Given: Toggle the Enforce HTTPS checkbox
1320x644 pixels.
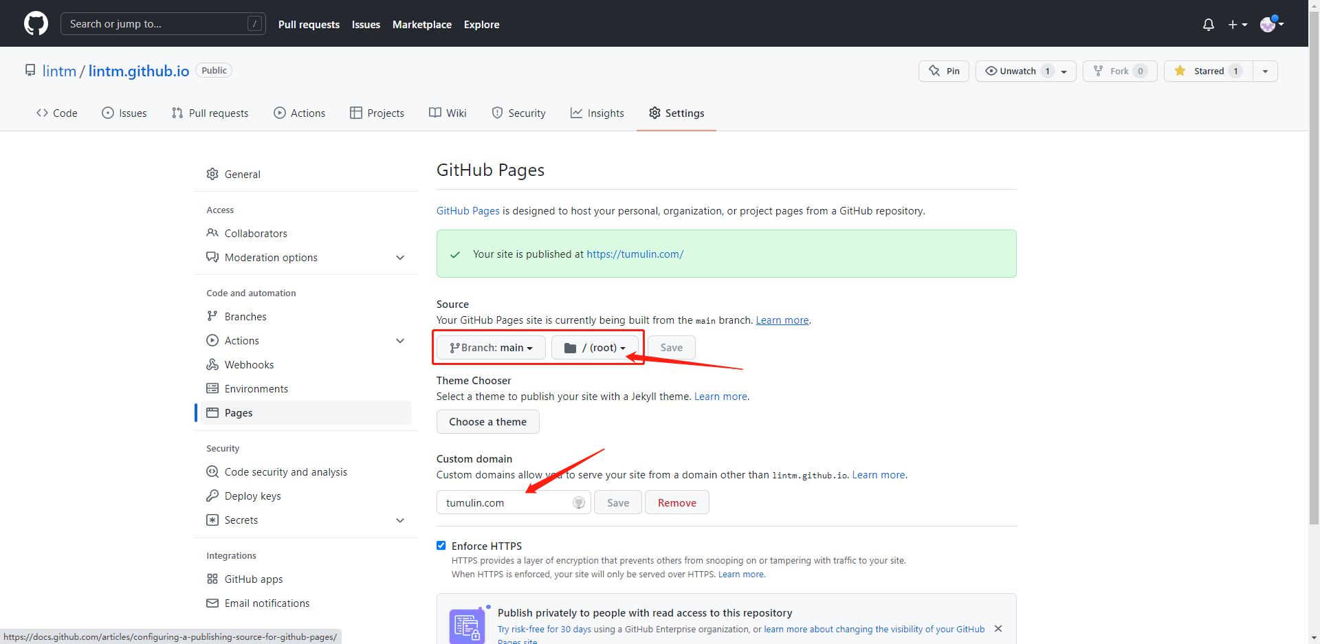Looking at the screenshot, I should click(x=441, y=546).
